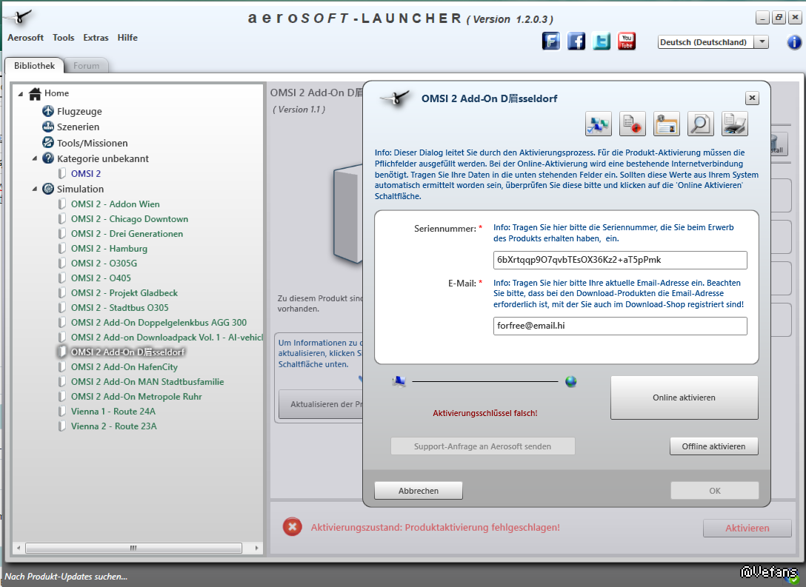Screen dimensions: 806x587
Task: Click the network connection icon in dialog toolbar
Action: 599,124
